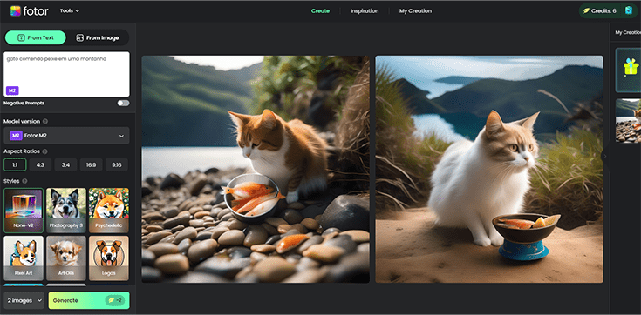Click the Negative Prompts label

point(24,104)
